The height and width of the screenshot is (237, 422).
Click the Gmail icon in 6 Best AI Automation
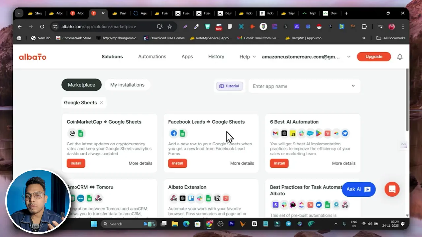[x=275, y=133]
